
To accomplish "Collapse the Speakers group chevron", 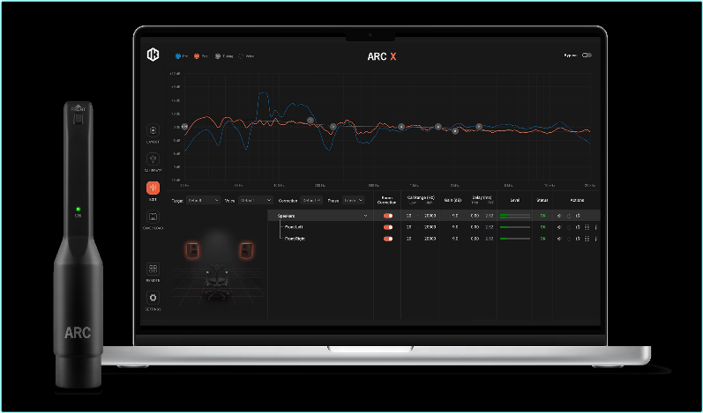I will click(365, 216).
